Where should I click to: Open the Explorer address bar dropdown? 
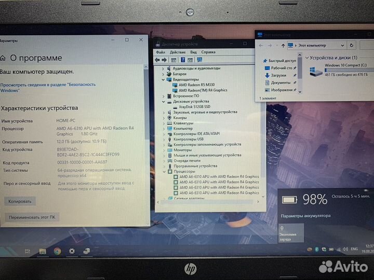tap(342, 45)
